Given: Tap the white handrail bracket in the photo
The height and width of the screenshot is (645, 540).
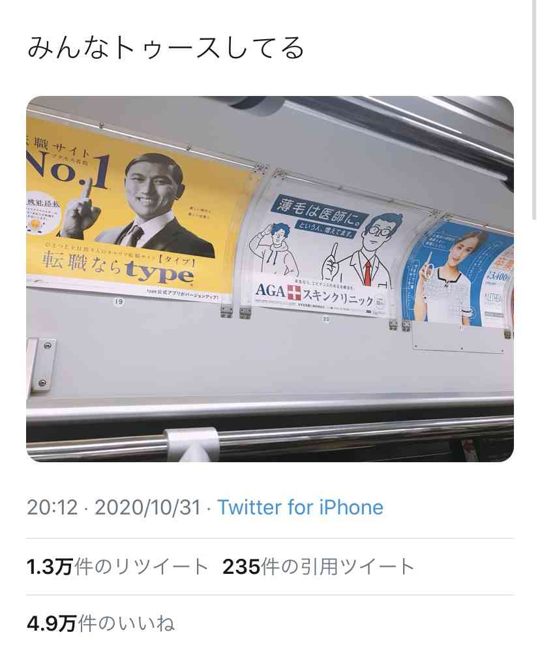Looking at the screenshot, I should 191,445.
